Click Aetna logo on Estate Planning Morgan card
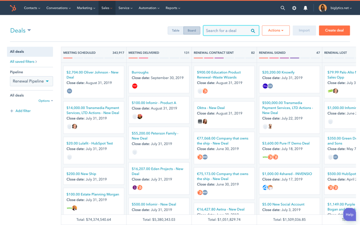This screenshot has width=360, height=225. [69, 208]
